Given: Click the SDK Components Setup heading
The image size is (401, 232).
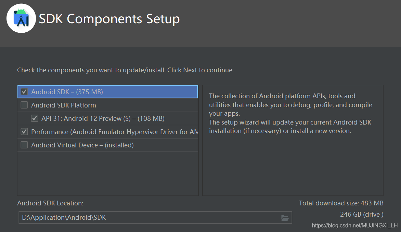Looking at the screenshot, I should click(109, 19).
